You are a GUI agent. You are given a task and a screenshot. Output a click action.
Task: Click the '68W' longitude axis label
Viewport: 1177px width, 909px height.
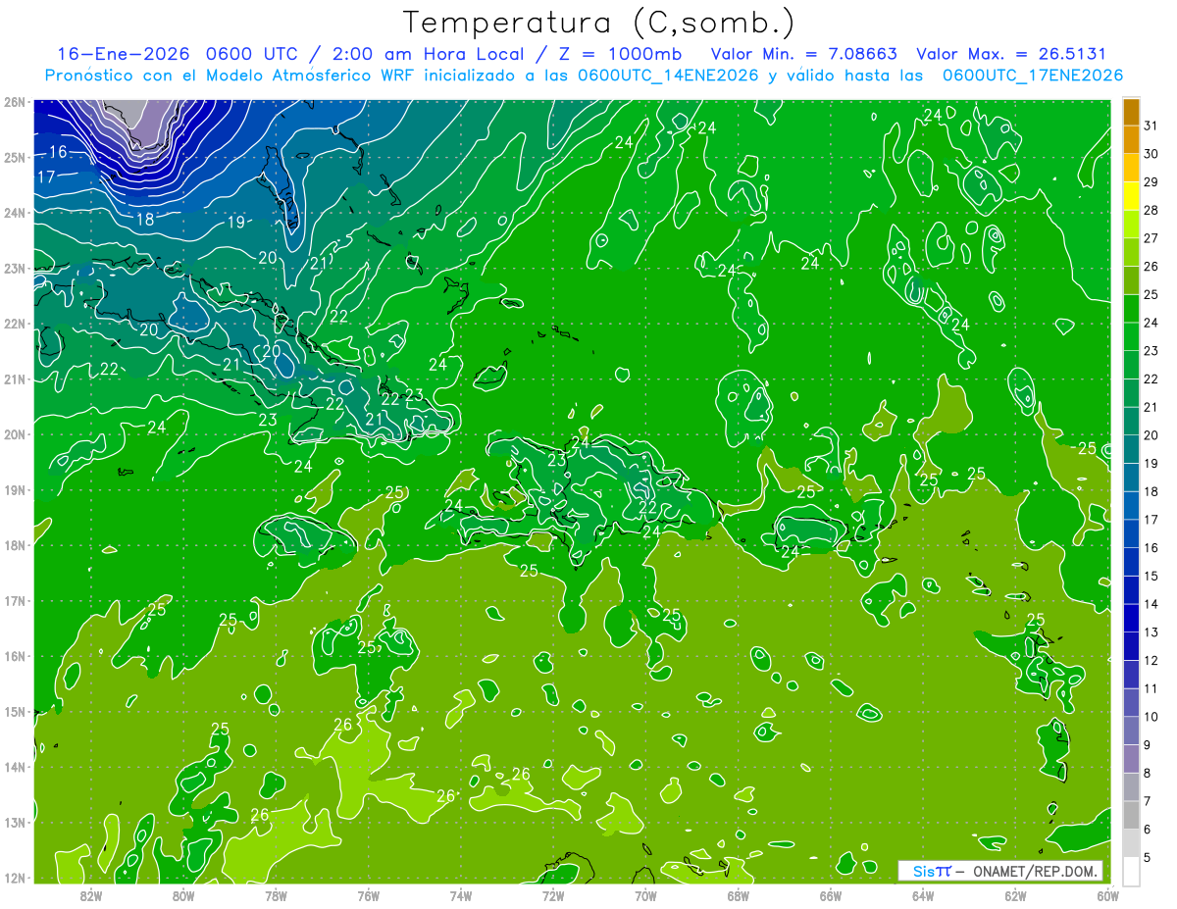click(x=738, y=895)
